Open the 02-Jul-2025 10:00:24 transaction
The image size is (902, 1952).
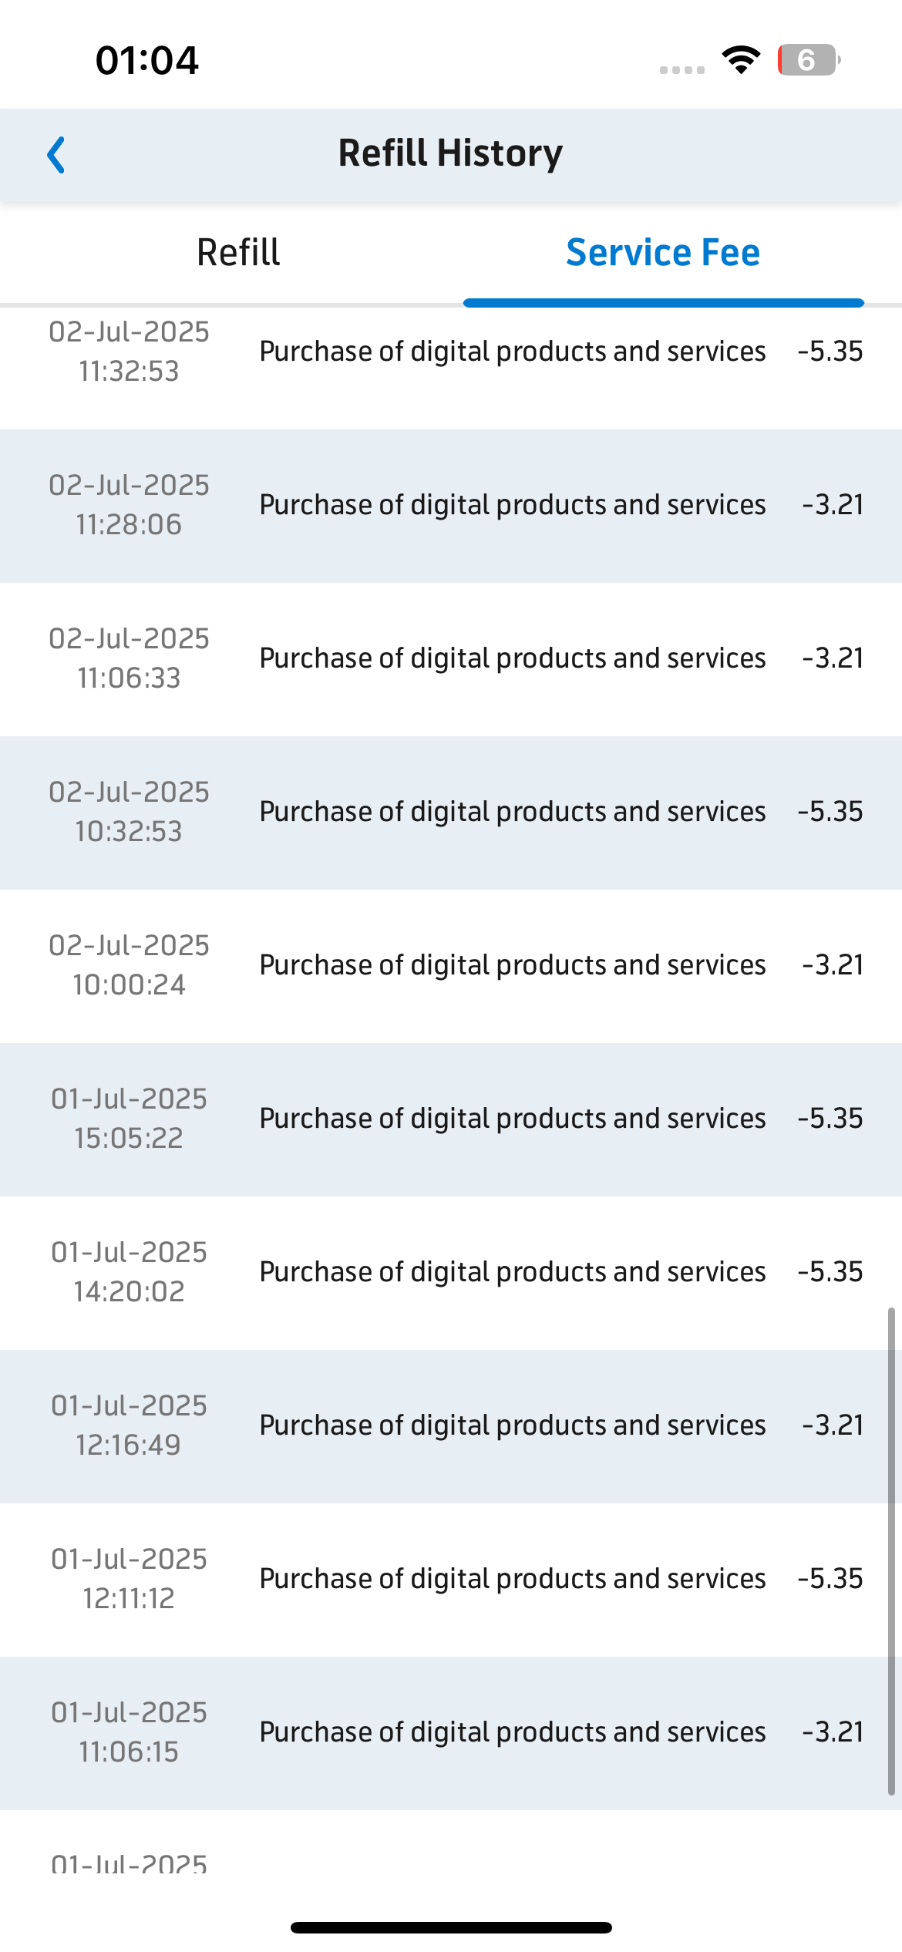451,966
